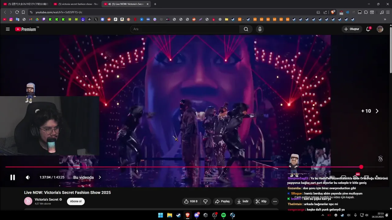Open Steam from the taskbar
Viewport: 392px width, 220px height.
click(x=178, y=215)
